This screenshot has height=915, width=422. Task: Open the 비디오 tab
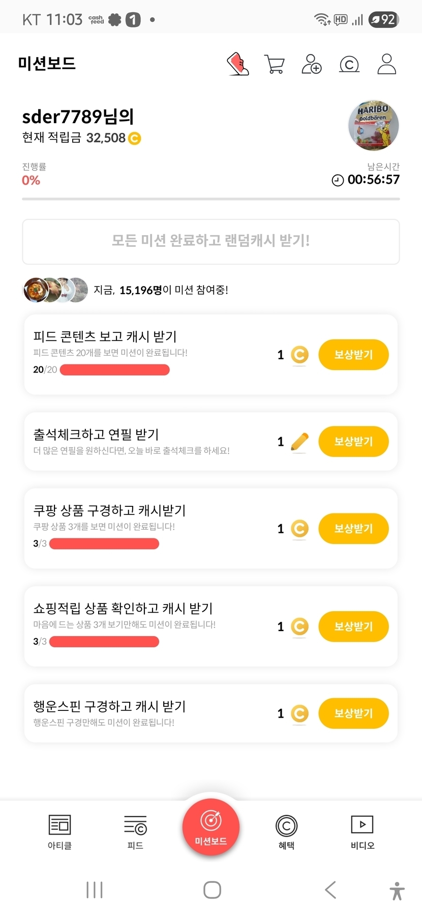[x=362, y=832]
